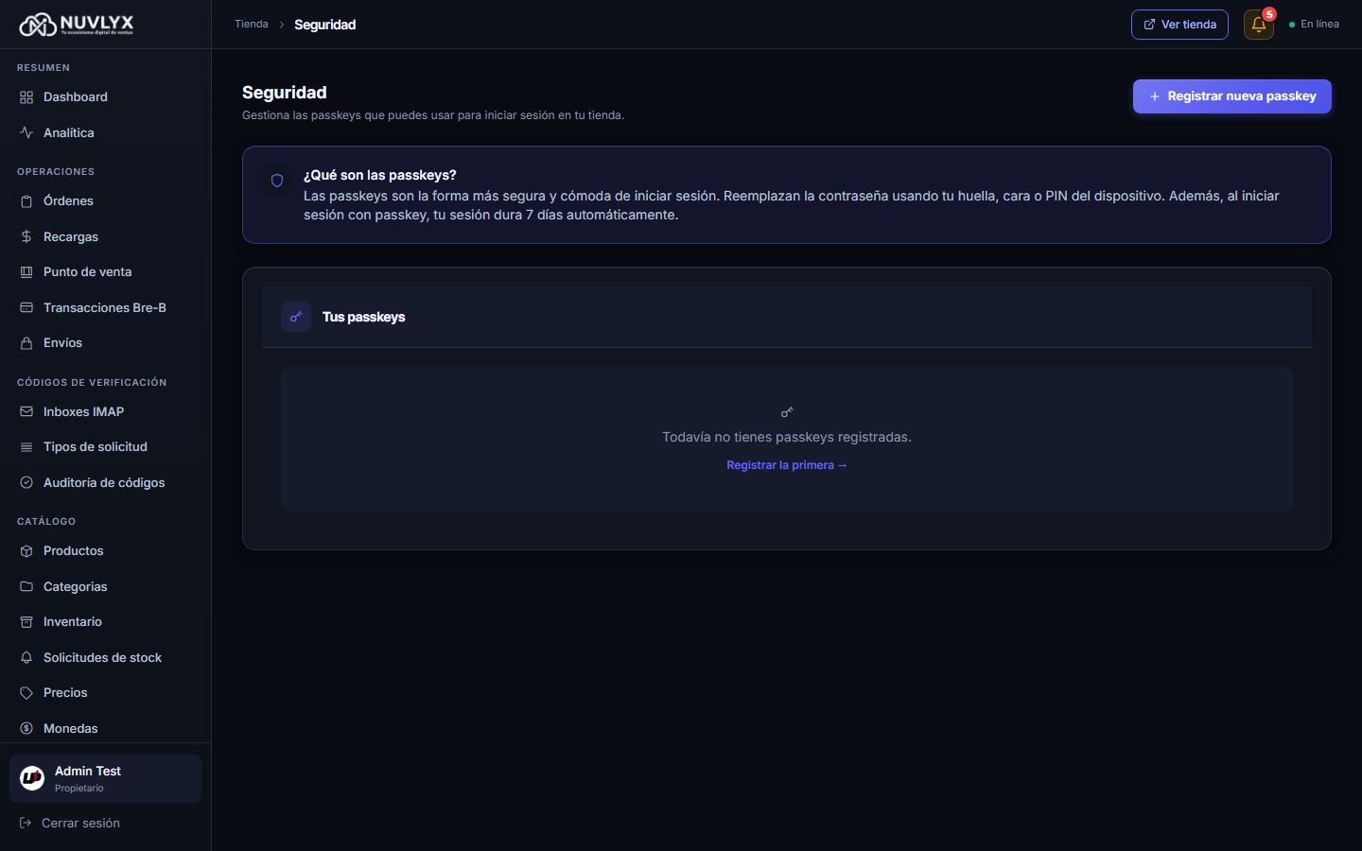This screenshot has height=851, width=1362.
Task: Click the Monedas coin icon
Action: coord(26,728)
